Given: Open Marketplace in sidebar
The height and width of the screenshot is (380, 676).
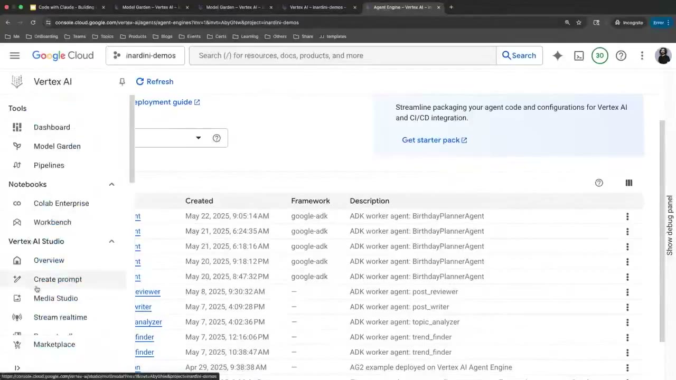Looking at the screenshot, I should tap(54, 345).
